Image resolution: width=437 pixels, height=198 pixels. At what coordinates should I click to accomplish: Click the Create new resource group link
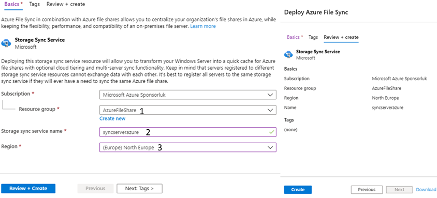(x=112, y=118)
